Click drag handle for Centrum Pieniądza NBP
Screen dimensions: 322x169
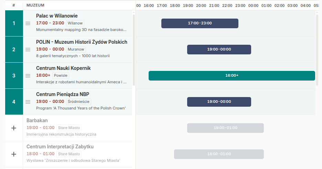[x=28, y=102]
